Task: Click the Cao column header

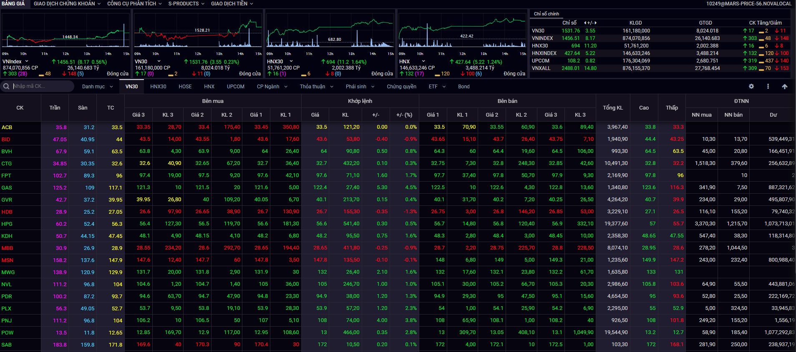Action: click(x=644, y=108)
